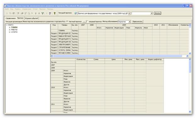Click the Пересчитать button
The width and height of the screenshot is (196, 118).
[137, 21]
